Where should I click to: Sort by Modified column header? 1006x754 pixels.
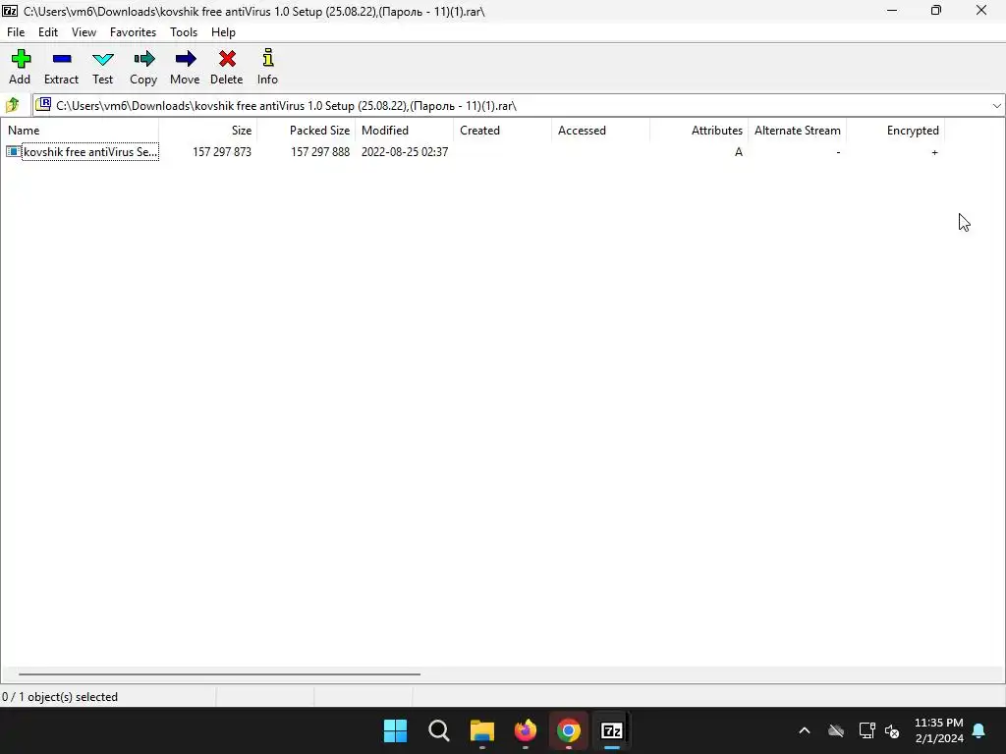(404, 131)
